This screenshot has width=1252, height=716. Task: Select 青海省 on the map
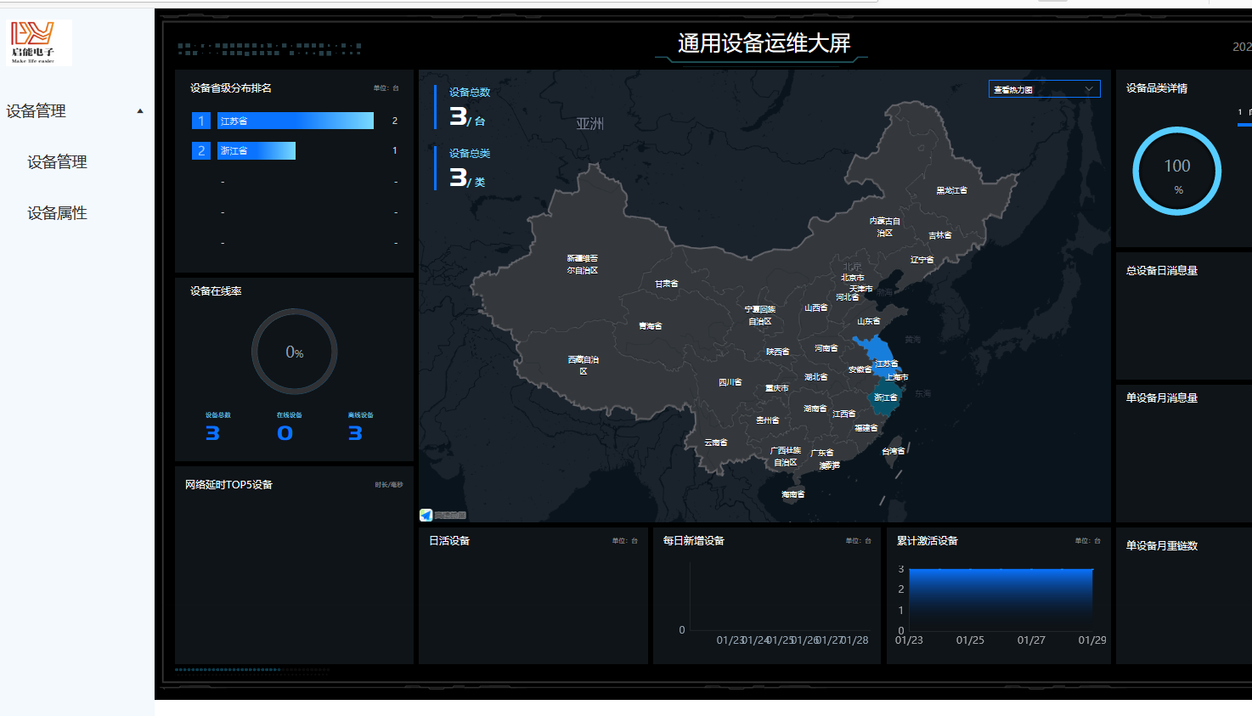point(651,326)
